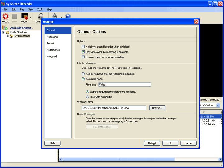This screenshot has height=168, width=224.
Task: Enable Hide My Screen Recorder when minimized
Action: pyautogui.click(x=83, y=47)
